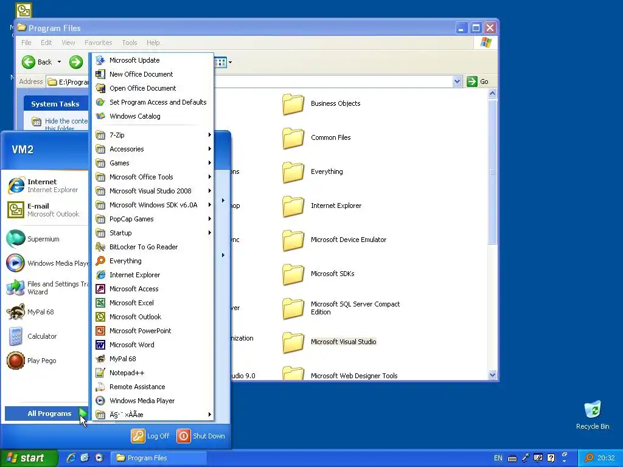Open the Edit menu

tap(46, 43)
